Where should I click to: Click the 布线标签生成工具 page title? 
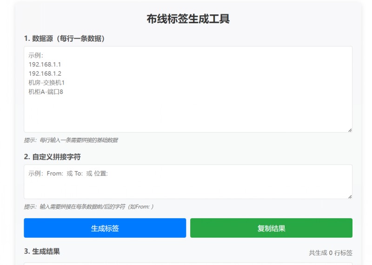(x=188, y=19)
